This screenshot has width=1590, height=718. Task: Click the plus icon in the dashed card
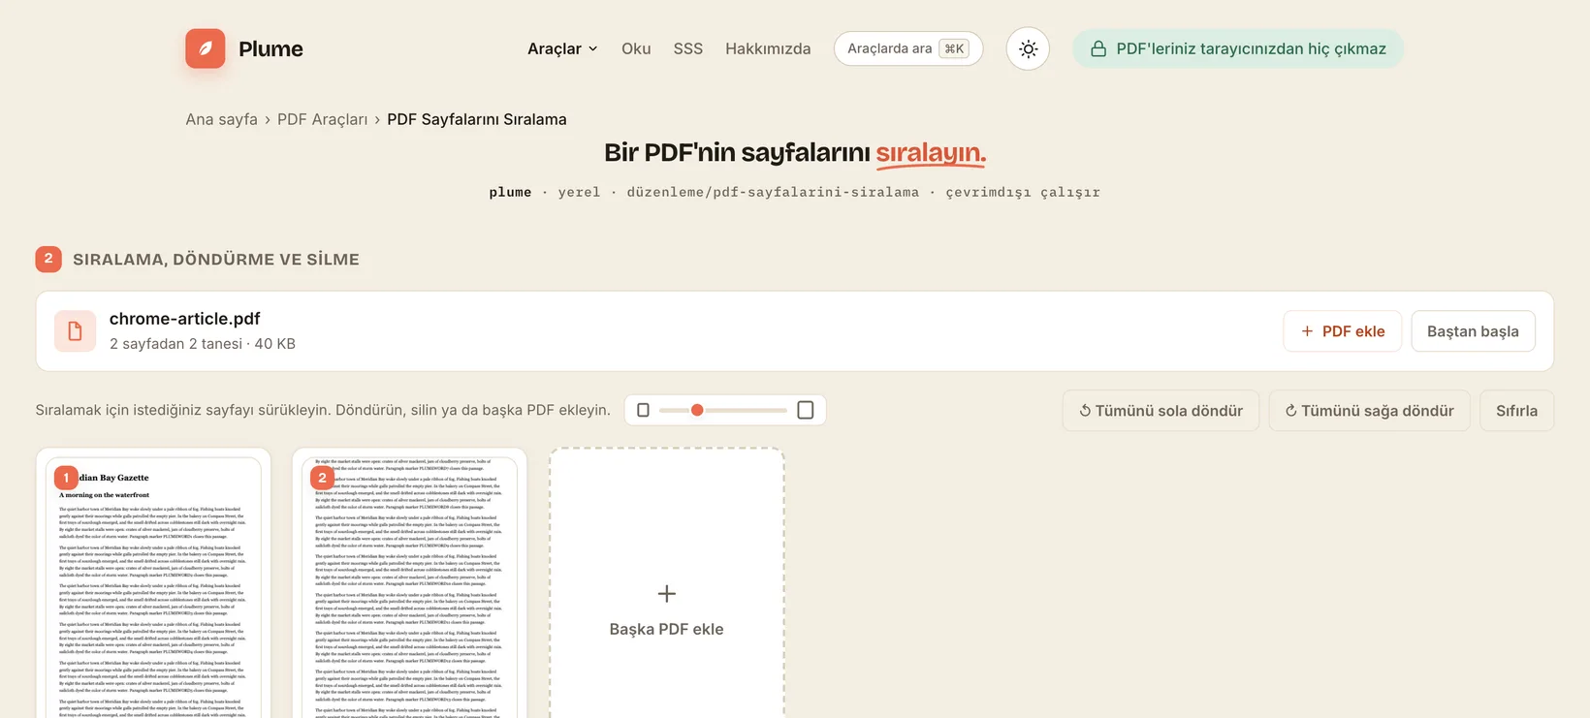(667, 594)
